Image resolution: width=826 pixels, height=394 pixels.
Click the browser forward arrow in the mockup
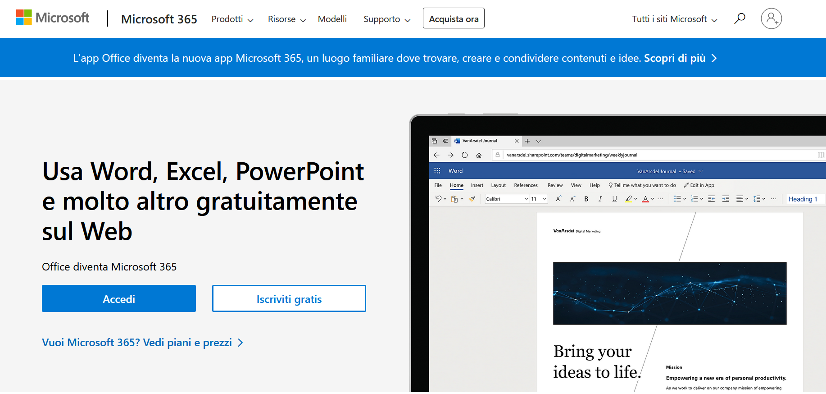coord(450,155)
